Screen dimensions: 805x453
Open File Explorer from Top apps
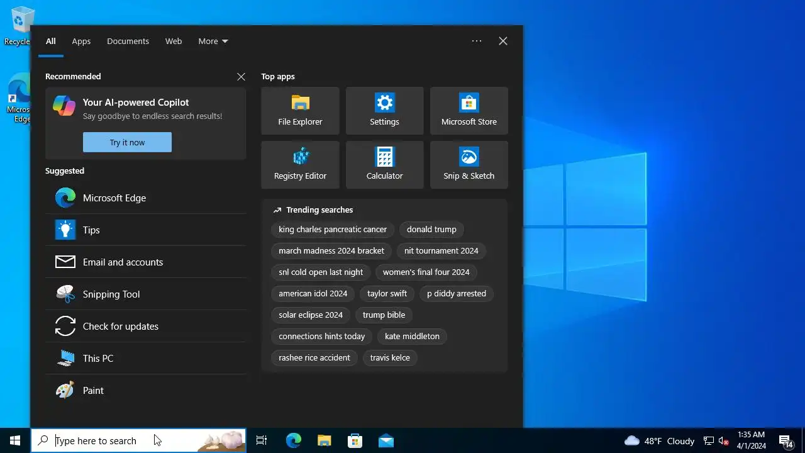(x=300, y=111)
